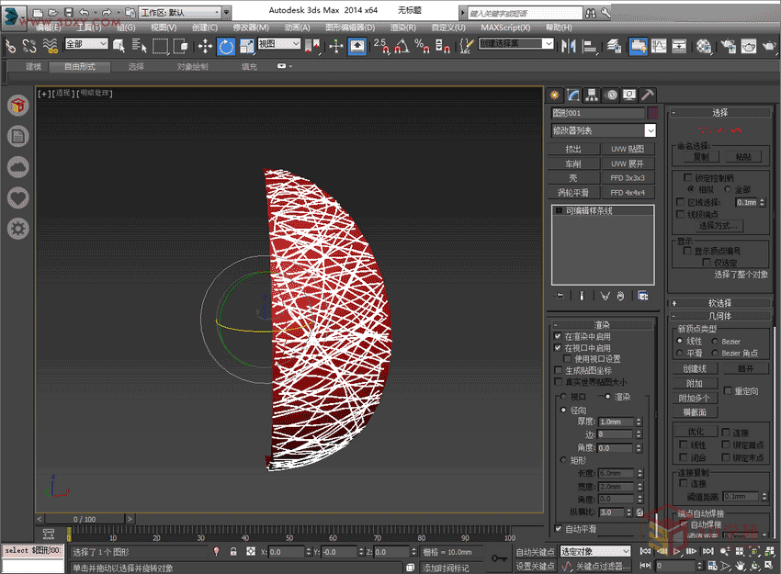Disable 在渲染中启用 checkbox

(558, 337)
